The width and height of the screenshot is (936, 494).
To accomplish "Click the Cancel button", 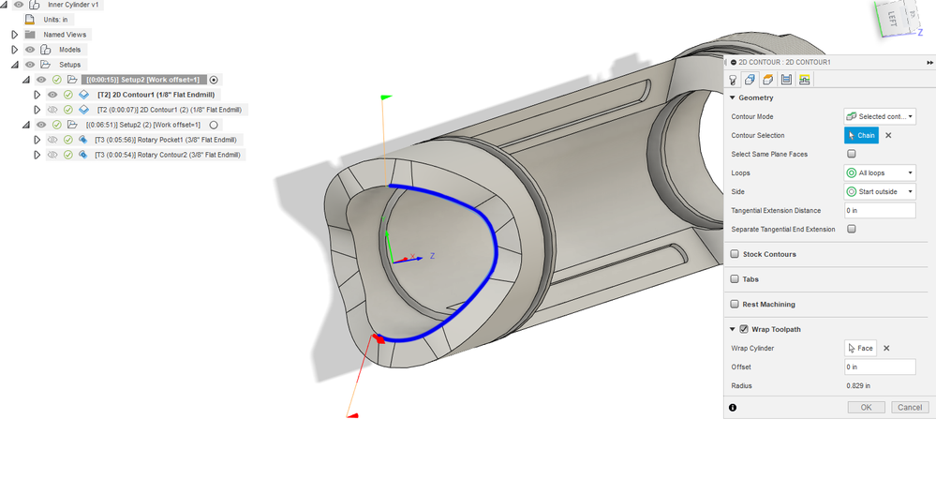I will pos(910,408).
